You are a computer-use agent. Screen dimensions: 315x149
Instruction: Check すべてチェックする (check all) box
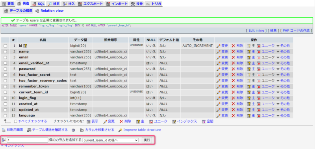click(15, 122)
